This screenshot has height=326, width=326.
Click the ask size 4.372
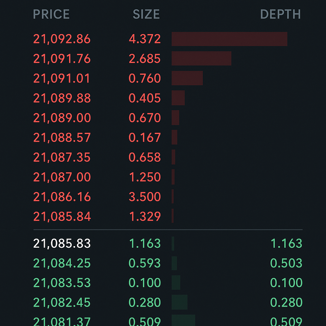[x=145, y=39]
